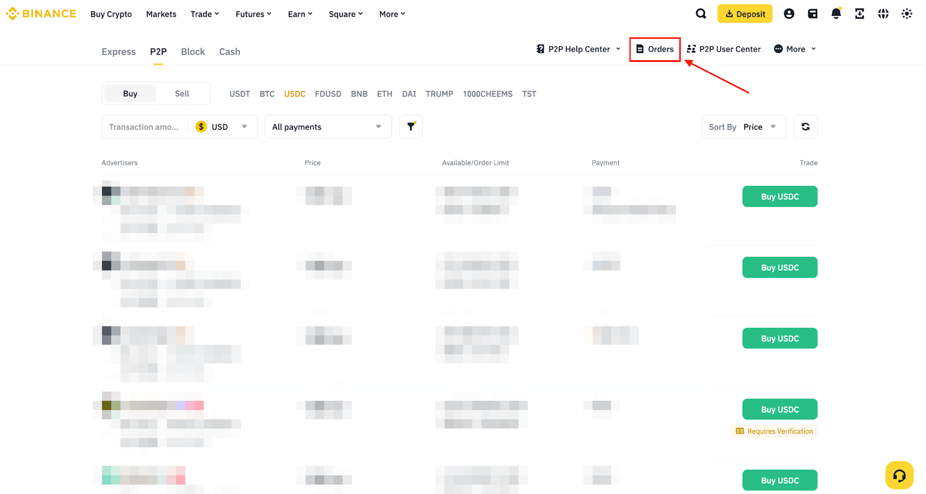Switch to the Sell toggle
This screenshot has width=926, height=494.
(182, 94)
